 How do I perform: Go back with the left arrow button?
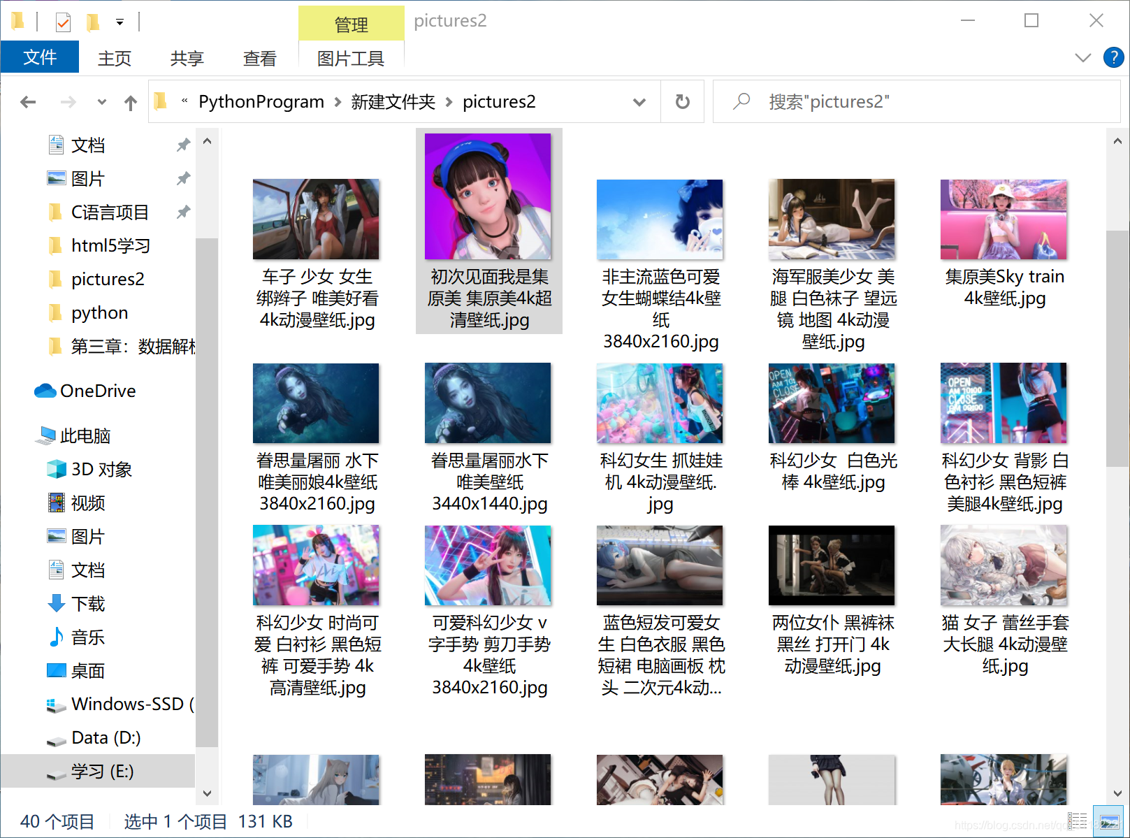(28, 102)
